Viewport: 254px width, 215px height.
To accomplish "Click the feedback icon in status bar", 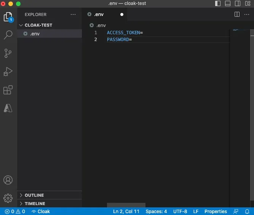I will click(236, 211).
